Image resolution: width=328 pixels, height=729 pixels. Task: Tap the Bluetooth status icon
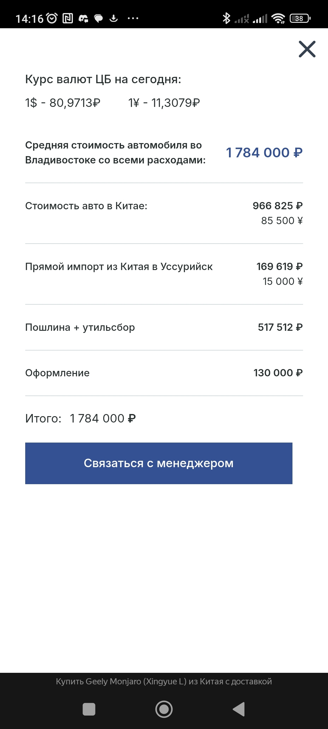226,19
